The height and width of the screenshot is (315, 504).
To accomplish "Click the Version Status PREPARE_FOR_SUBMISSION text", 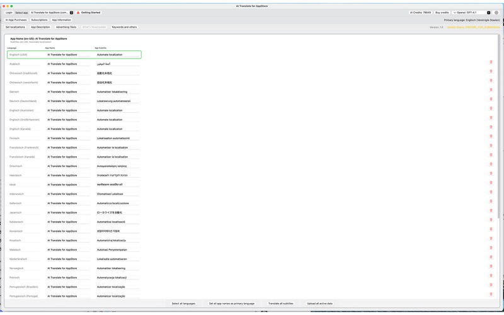I will 473,27.
